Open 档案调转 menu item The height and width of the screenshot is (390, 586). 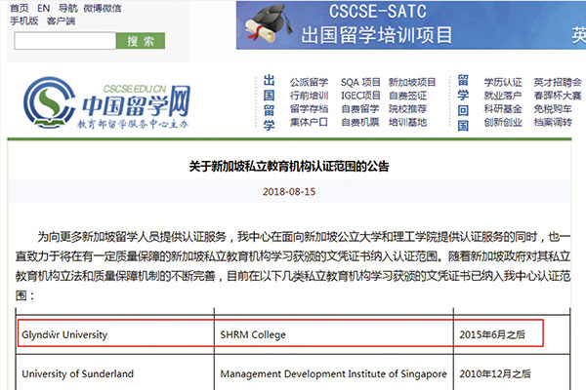tap(553, 122)
